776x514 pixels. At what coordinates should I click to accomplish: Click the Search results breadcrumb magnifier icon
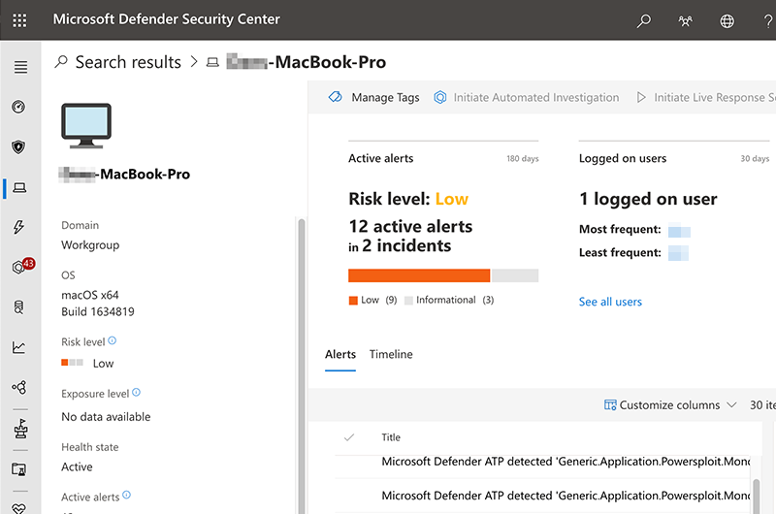click(61, 62)
